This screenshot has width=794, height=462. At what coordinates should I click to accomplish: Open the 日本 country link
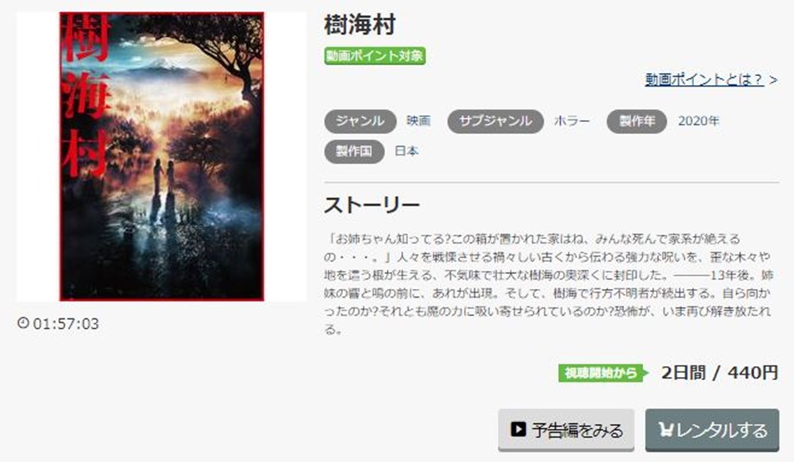[407, 152]
